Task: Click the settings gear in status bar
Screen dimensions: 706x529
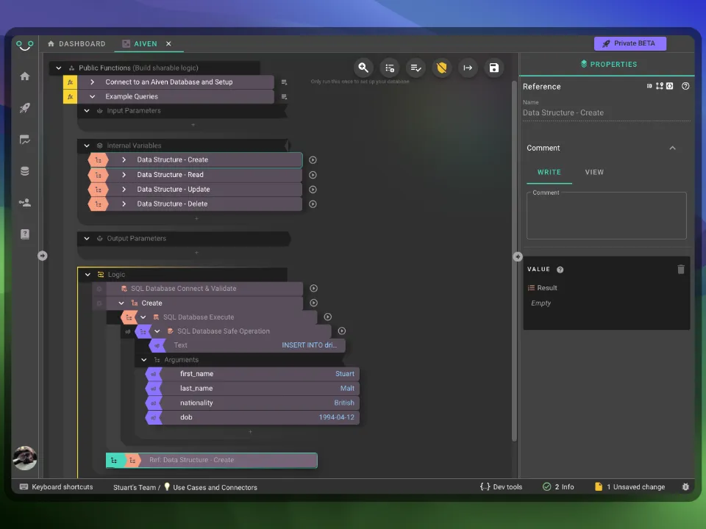Action: click(x=685, y=486)
